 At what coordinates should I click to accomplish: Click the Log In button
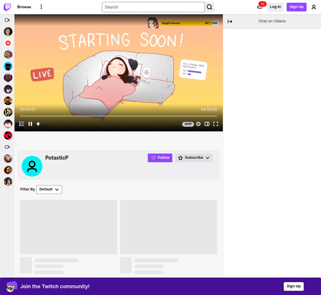pyautogui.click(x=275, y=7)
